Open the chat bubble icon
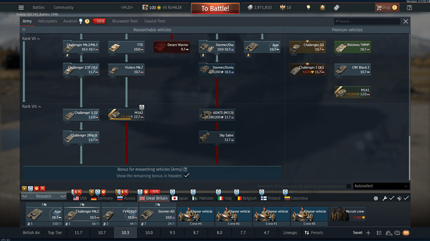 [x=397, y=233]
